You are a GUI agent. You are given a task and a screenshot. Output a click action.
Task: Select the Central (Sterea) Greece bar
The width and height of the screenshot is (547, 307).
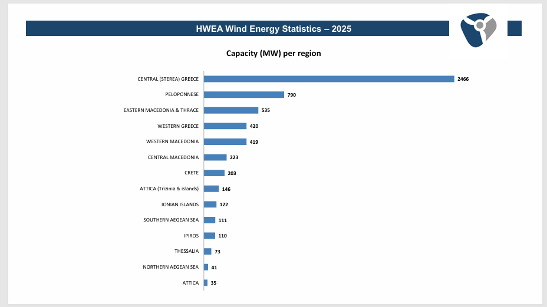329,79
